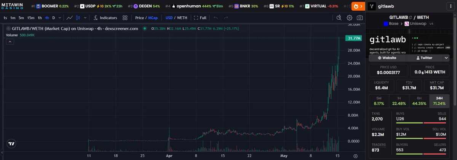Open the DEGEN trending token
This screenshot has width=457, height=160.
tap(144, 6)
